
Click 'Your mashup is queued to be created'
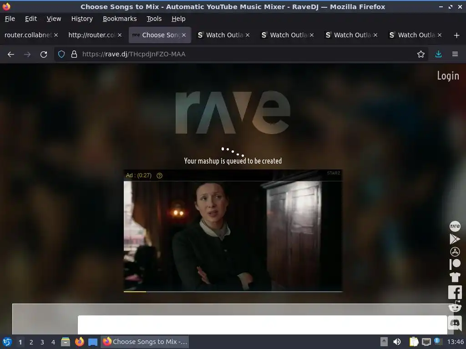(x=233, y=161)
